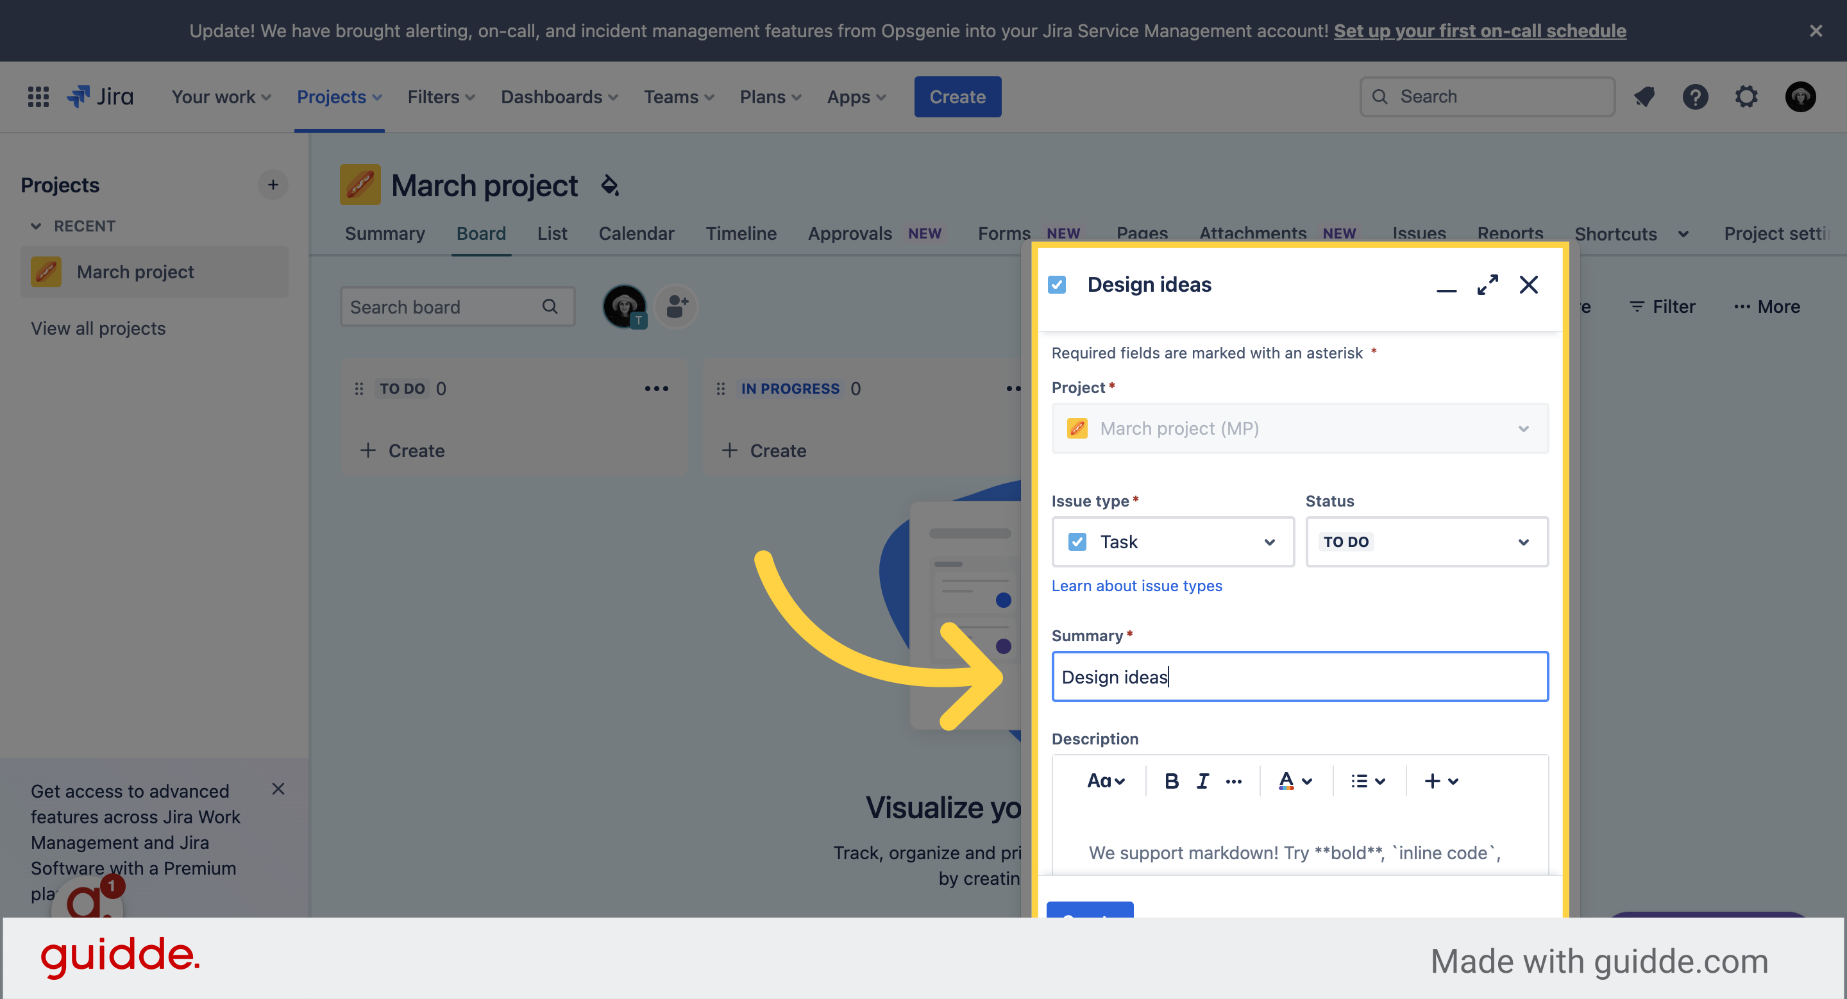This screenshot has width=1847, height=999.
Task: Click the more formatting ellipsis icon
Action: click(1234, 780)
